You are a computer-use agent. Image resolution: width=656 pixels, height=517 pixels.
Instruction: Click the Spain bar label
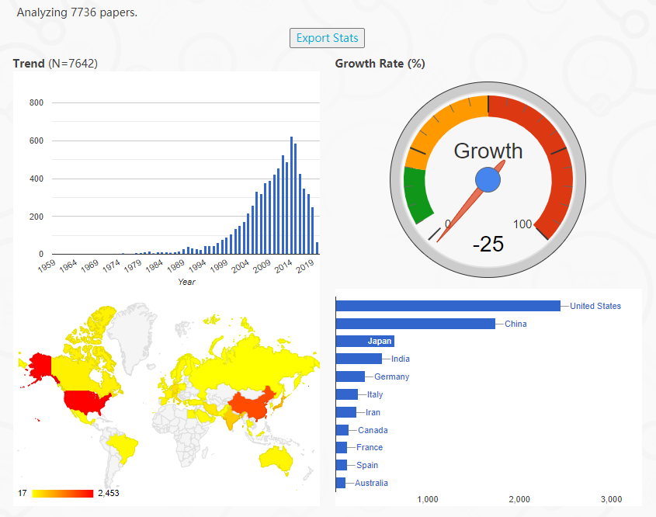point(367,465)
